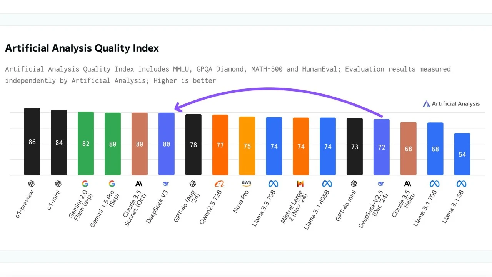Click the Anthropic logo above Claude 3.5 Sonnet
This screenshot has height=277, width=492.
tap(139, 184)
